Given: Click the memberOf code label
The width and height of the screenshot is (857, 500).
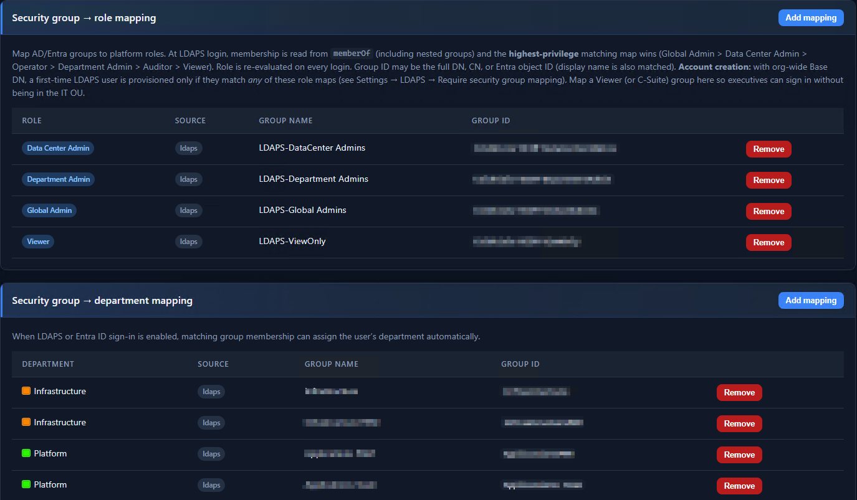Looking at the screenshot, I should [352, 54].
